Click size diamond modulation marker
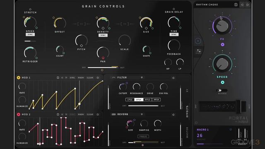 click(x=146, y=28)
